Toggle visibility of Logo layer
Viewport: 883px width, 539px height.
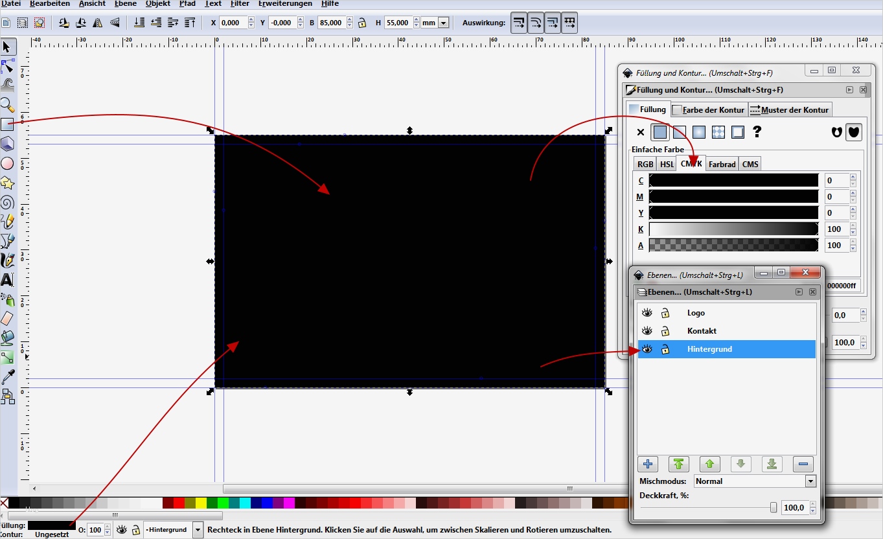click(647, 313)
